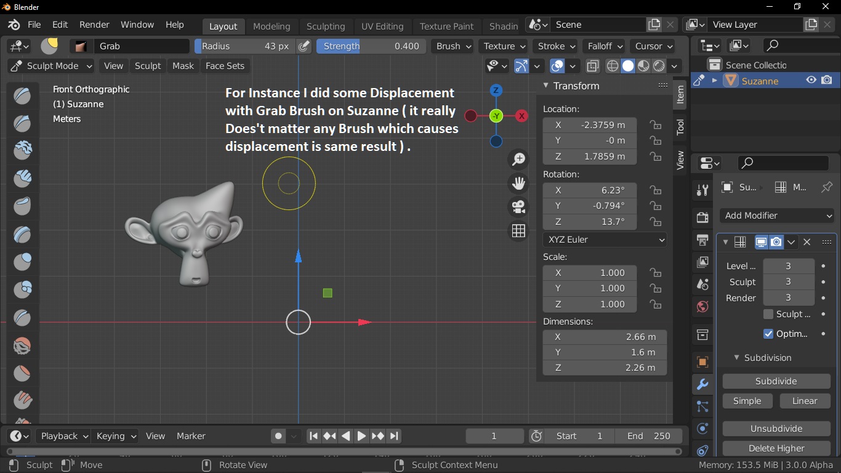Viewport: 841px width, 473px height.
Task: Click the Delete Higher button
Action: click(x=776, y=448)
